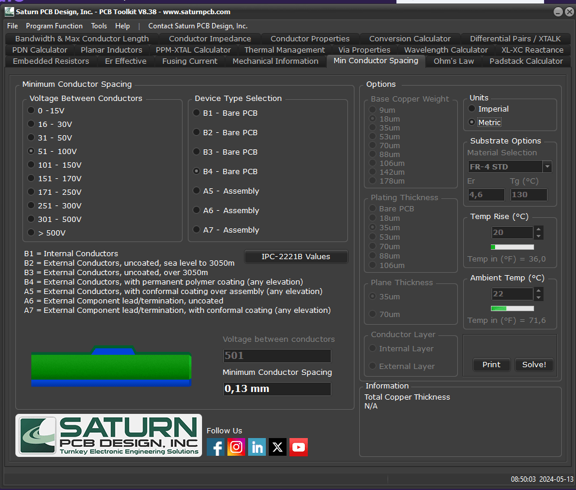Click the PCB cross-section illustration
Image resolution: width=576 pixels, height=490 pixels.
pyautogui.click(x=111, y=366)
